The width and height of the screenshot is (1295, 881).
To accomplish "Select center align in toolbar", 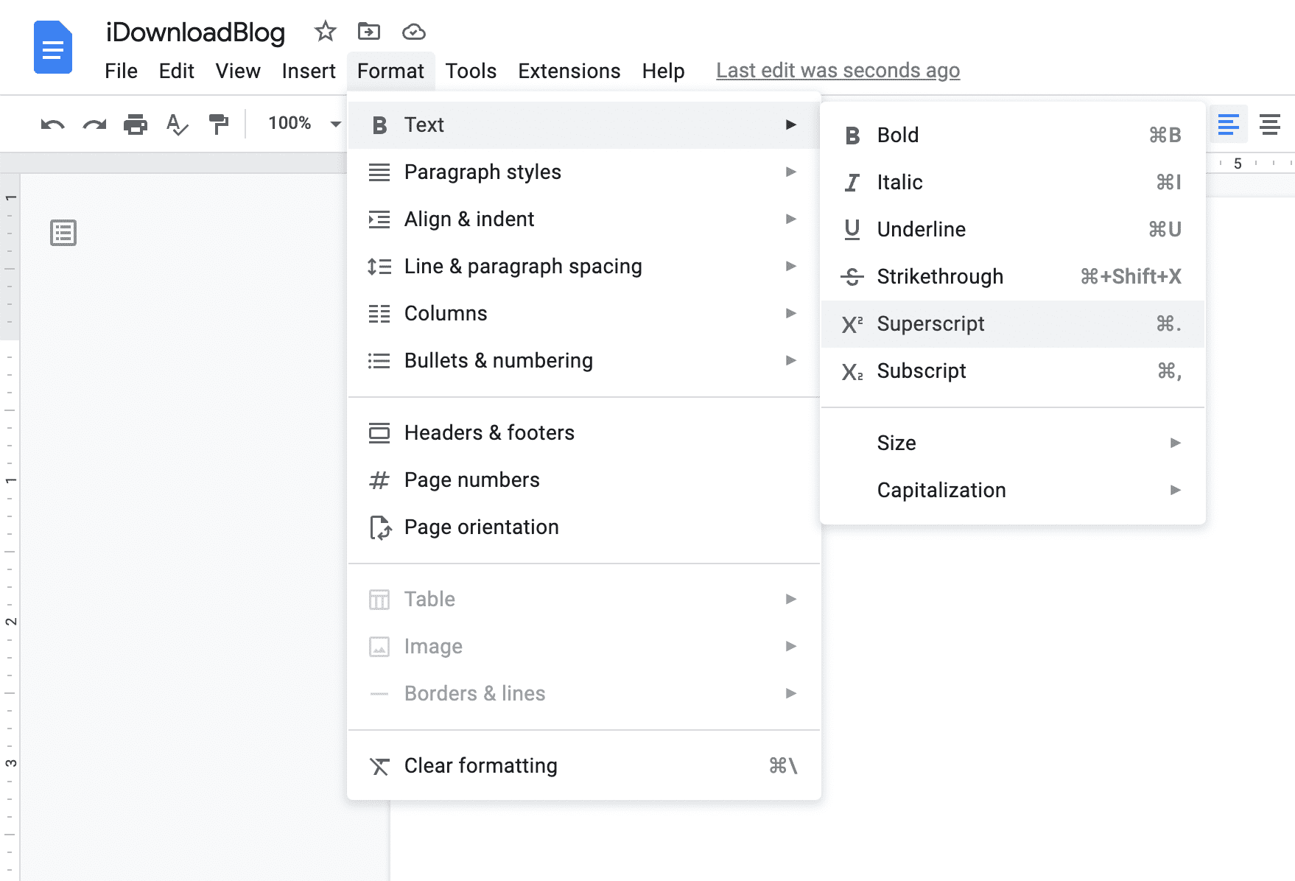I will click(x=1269, y=124).
